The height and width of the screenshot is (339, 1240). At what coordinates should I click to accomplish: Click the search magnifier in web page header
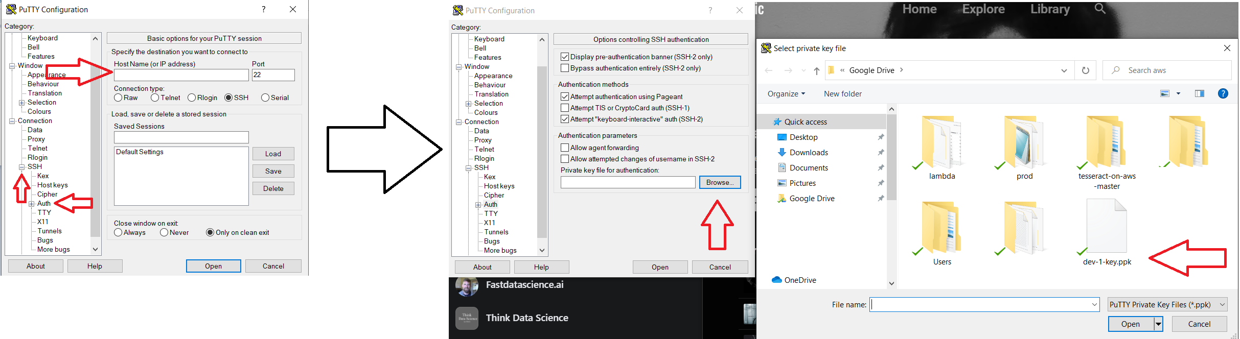(x=1100, y=9)
